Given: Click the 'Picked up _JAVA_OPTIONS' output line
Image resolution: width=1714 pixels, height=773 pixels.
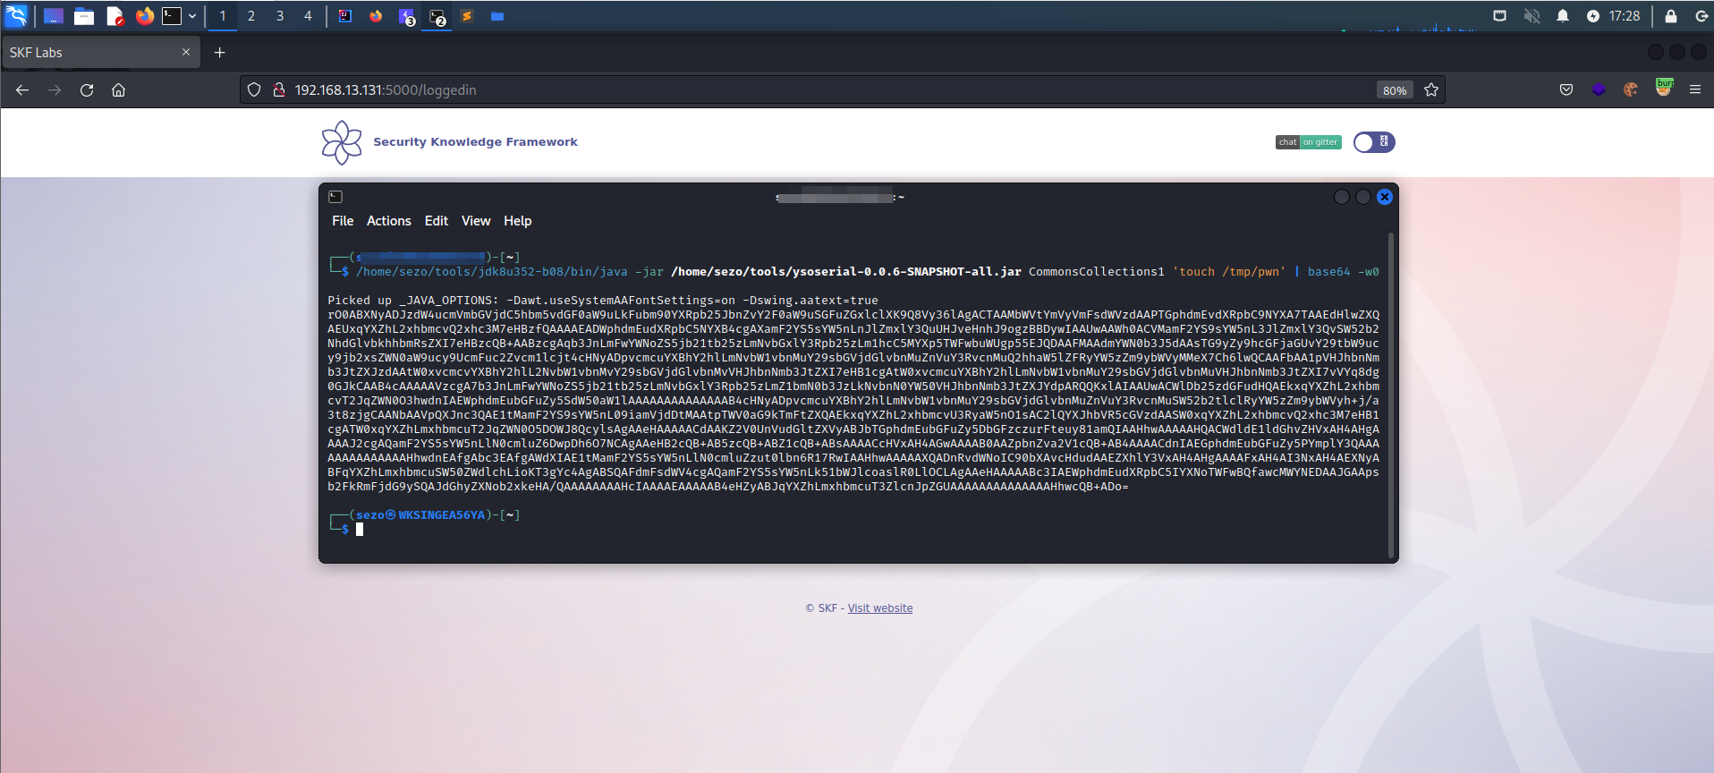Looking at the screenshot, I should (x=603, y=301).
